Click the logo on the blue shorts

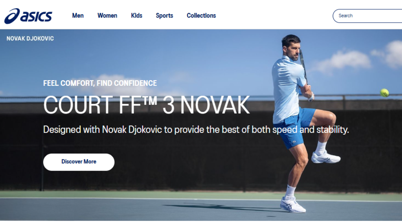(294, 142)
